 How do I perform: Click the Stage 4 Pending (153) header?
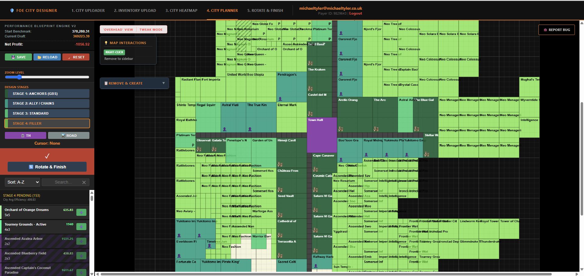[22, 195]
